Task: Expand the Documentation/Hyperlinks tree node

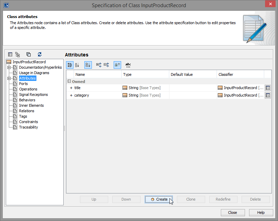Action: click(9, 67)
